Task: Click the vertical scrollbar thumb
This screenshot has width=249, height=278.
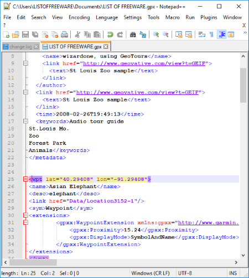Action: click(243, 85)
